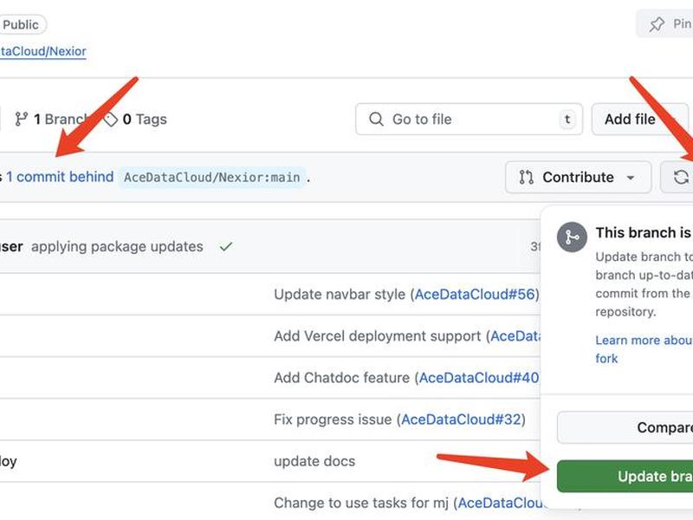This screenshot has height=520, width=693.
Task: Open Change to use tasks for mj commit
Action: point(361,503)
